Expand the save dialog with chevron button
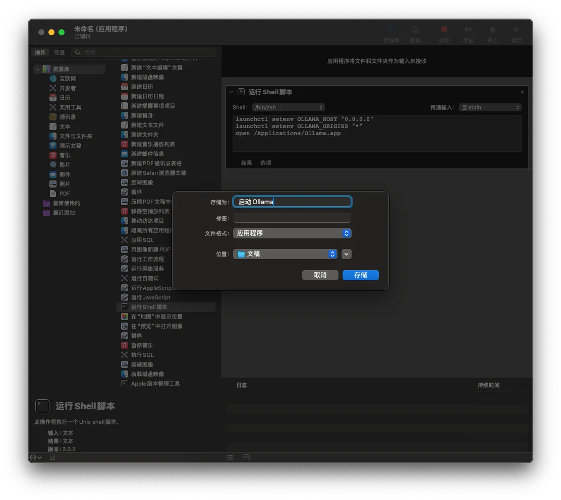Image resolution: width=561 pixels, height=500 pixels. 346,254
